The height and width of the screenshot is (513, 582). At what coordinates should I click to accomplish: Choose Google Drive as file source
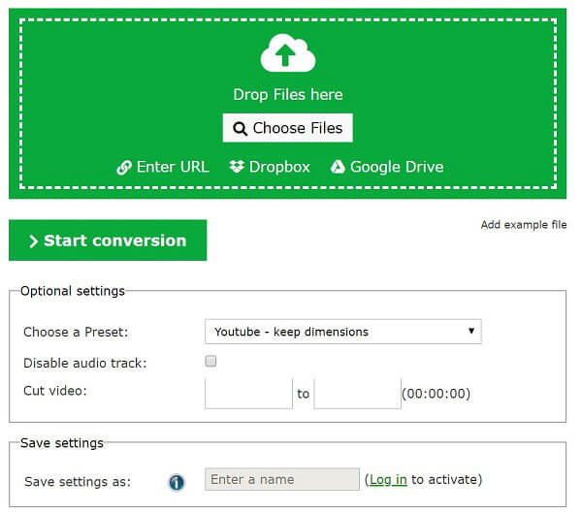(387, 167)
